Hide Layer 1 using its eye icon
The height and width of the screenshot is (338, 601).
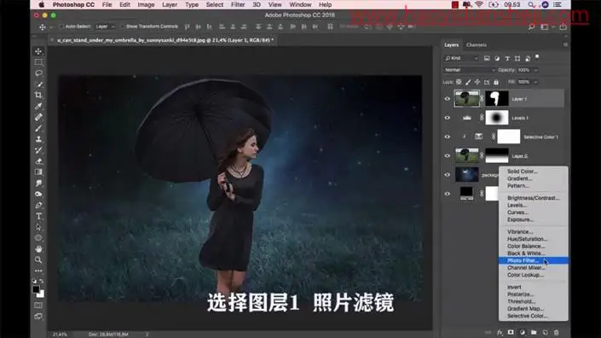pos(447,99)
